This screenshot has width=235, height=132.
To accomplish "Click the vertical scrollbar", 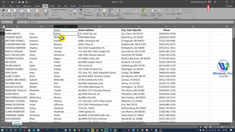I will tap(234, 33).
